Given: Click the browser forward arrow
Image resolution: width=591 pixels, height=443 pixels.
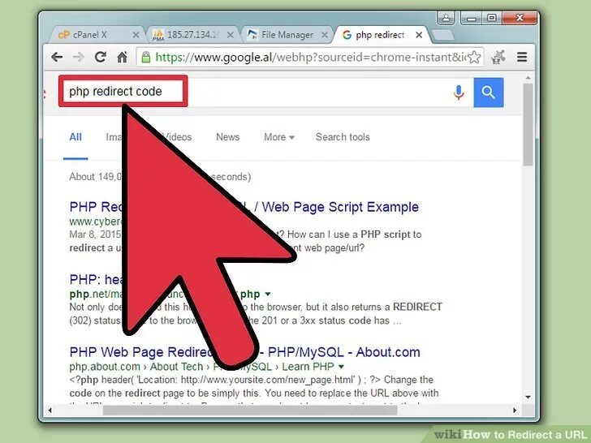Looking at the screenshot, I should [79, 58].
